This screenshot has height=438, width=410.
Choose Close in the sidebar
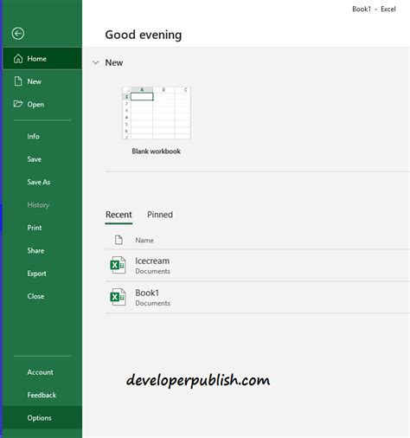coord(35,296)
